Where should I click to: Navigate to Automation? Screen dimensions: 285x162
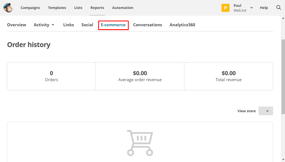(x=123, y=8)
